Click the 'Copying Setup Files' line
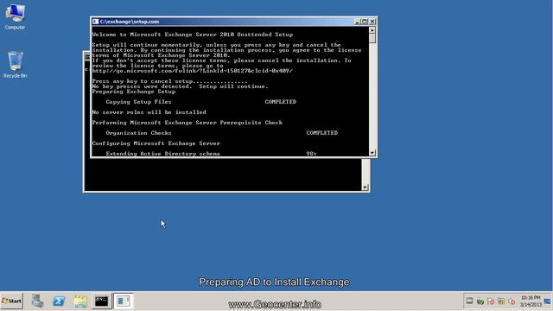Viewport: 553px width, 311px height. 138,102
